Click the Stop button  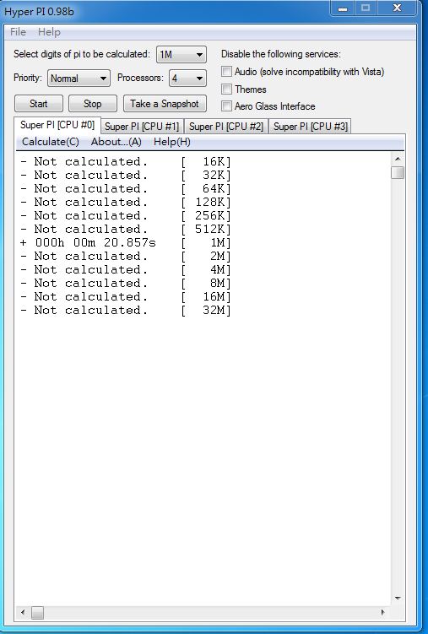pyautogui.click(x=93, y=104)
